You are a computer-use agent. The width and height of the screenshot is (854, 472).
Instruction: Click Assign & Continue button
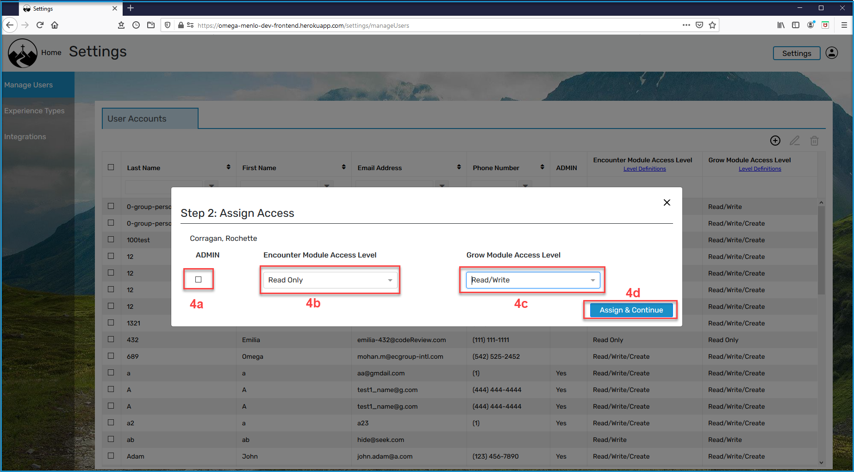pyautogui.click(x=631, y=310)
